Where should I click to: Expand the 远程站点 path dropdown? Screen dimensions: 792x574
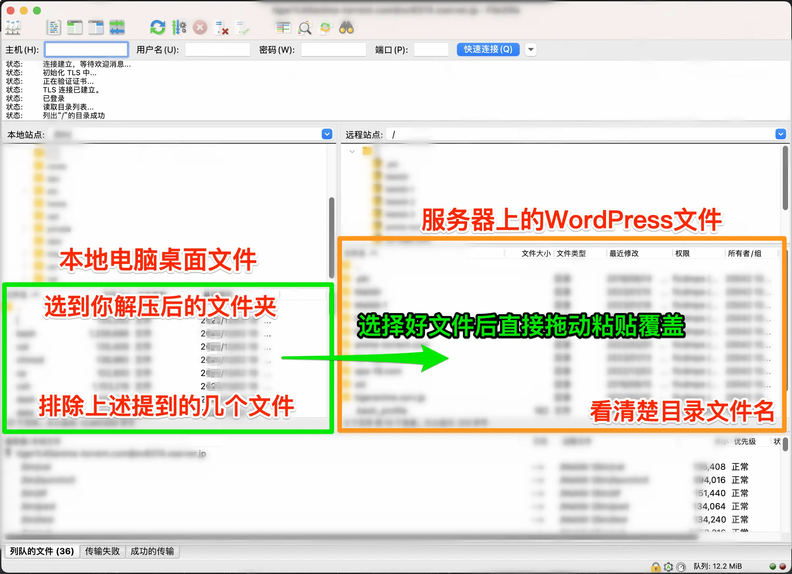tap(780, 134)
